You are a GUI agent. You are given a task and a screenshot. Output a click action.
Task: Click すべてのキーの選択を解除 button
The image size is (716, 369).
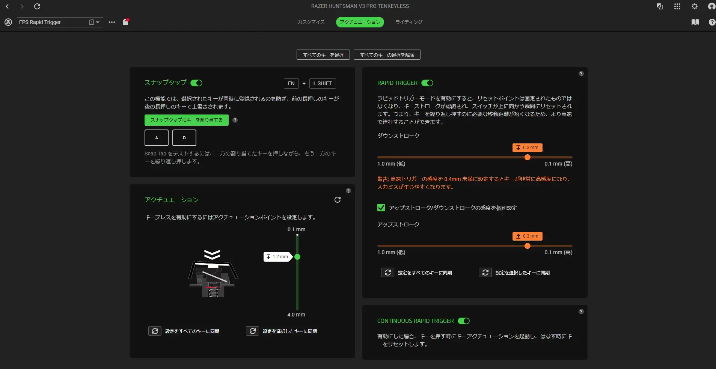(387, 55)
